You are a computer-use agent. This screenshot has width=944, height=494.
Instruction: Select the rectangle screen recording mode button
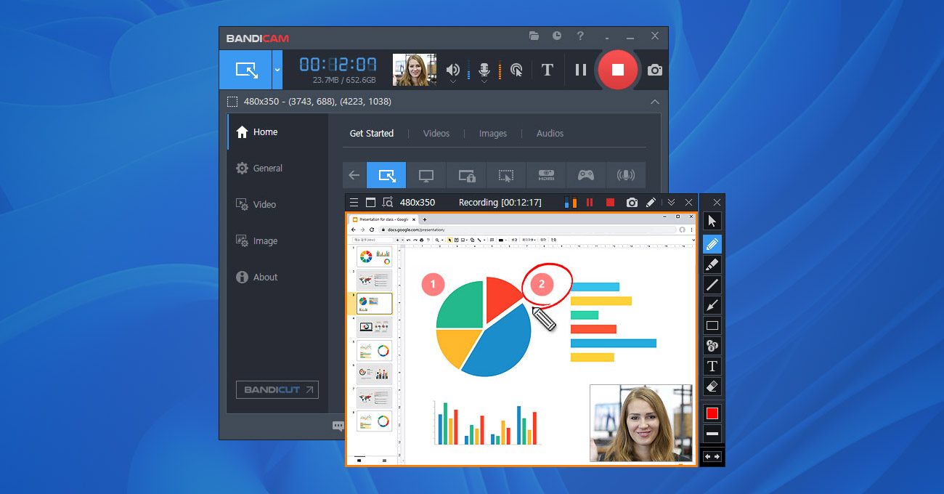245,70
